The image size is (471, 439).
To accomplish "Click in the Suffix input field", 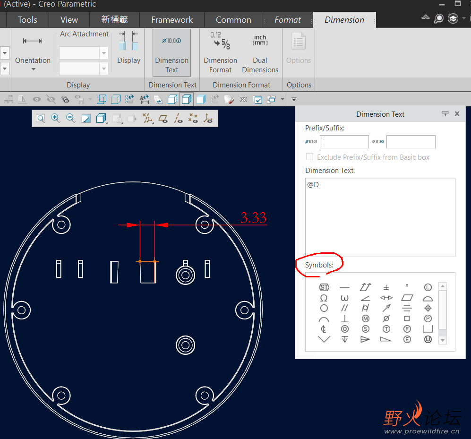I will (411, 141).
